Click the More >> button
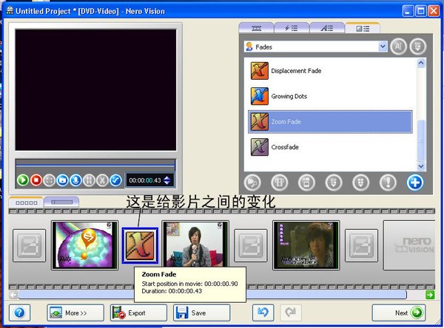444x328 pixels. pyautogui.click(x=75, y=312)
